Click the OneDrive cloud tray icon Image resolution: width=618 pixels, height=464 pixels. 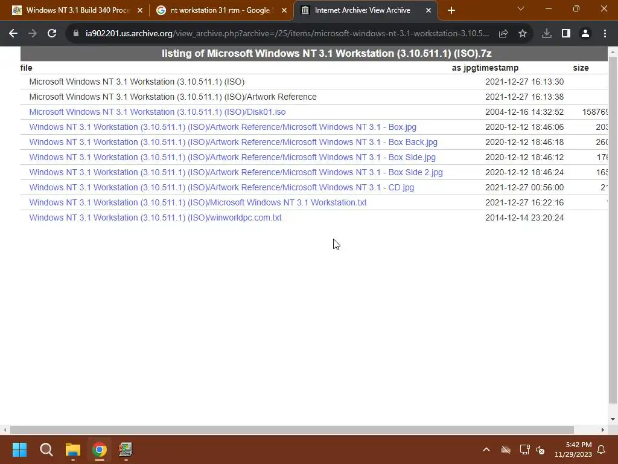tap(506, 449)
